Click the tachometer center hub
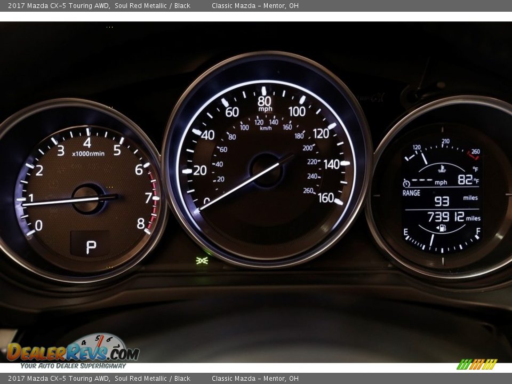Screen dimensions: 512x384 click(88, 199)
